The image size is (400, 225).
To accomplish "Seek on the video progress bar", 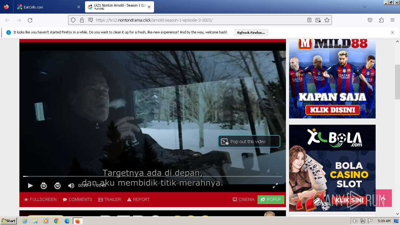I will [152, 177].
